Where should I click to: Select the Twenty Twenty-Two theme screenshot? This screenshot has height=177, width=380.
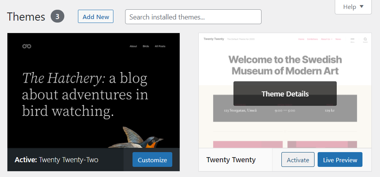pyautogui.click(x=94, y=90)
